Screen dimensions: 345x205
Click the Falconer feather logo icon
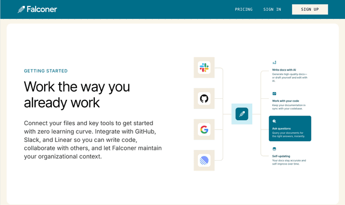coord(21,10)
